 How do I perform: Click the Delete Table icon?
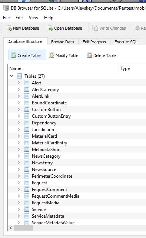pyautogui.click(x=89, y=56)
